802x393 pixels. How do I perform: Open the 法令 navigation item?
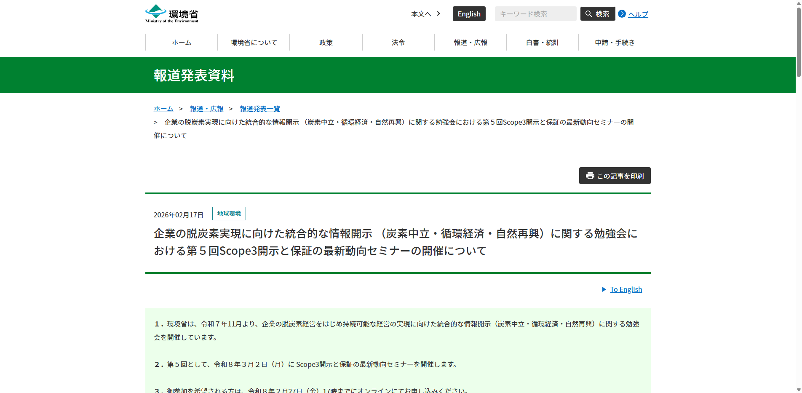pyautogui.click(x=398, y=43)
